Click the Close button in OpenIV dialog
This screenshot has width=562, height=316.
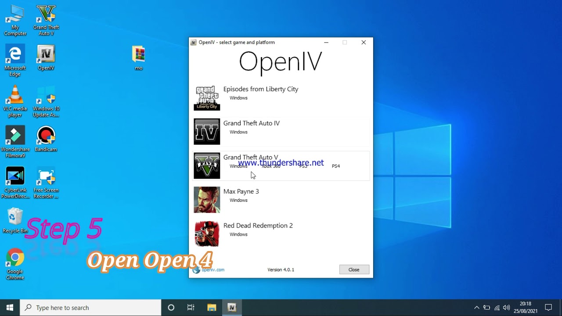pyautogui.click(x=354, y=269)
